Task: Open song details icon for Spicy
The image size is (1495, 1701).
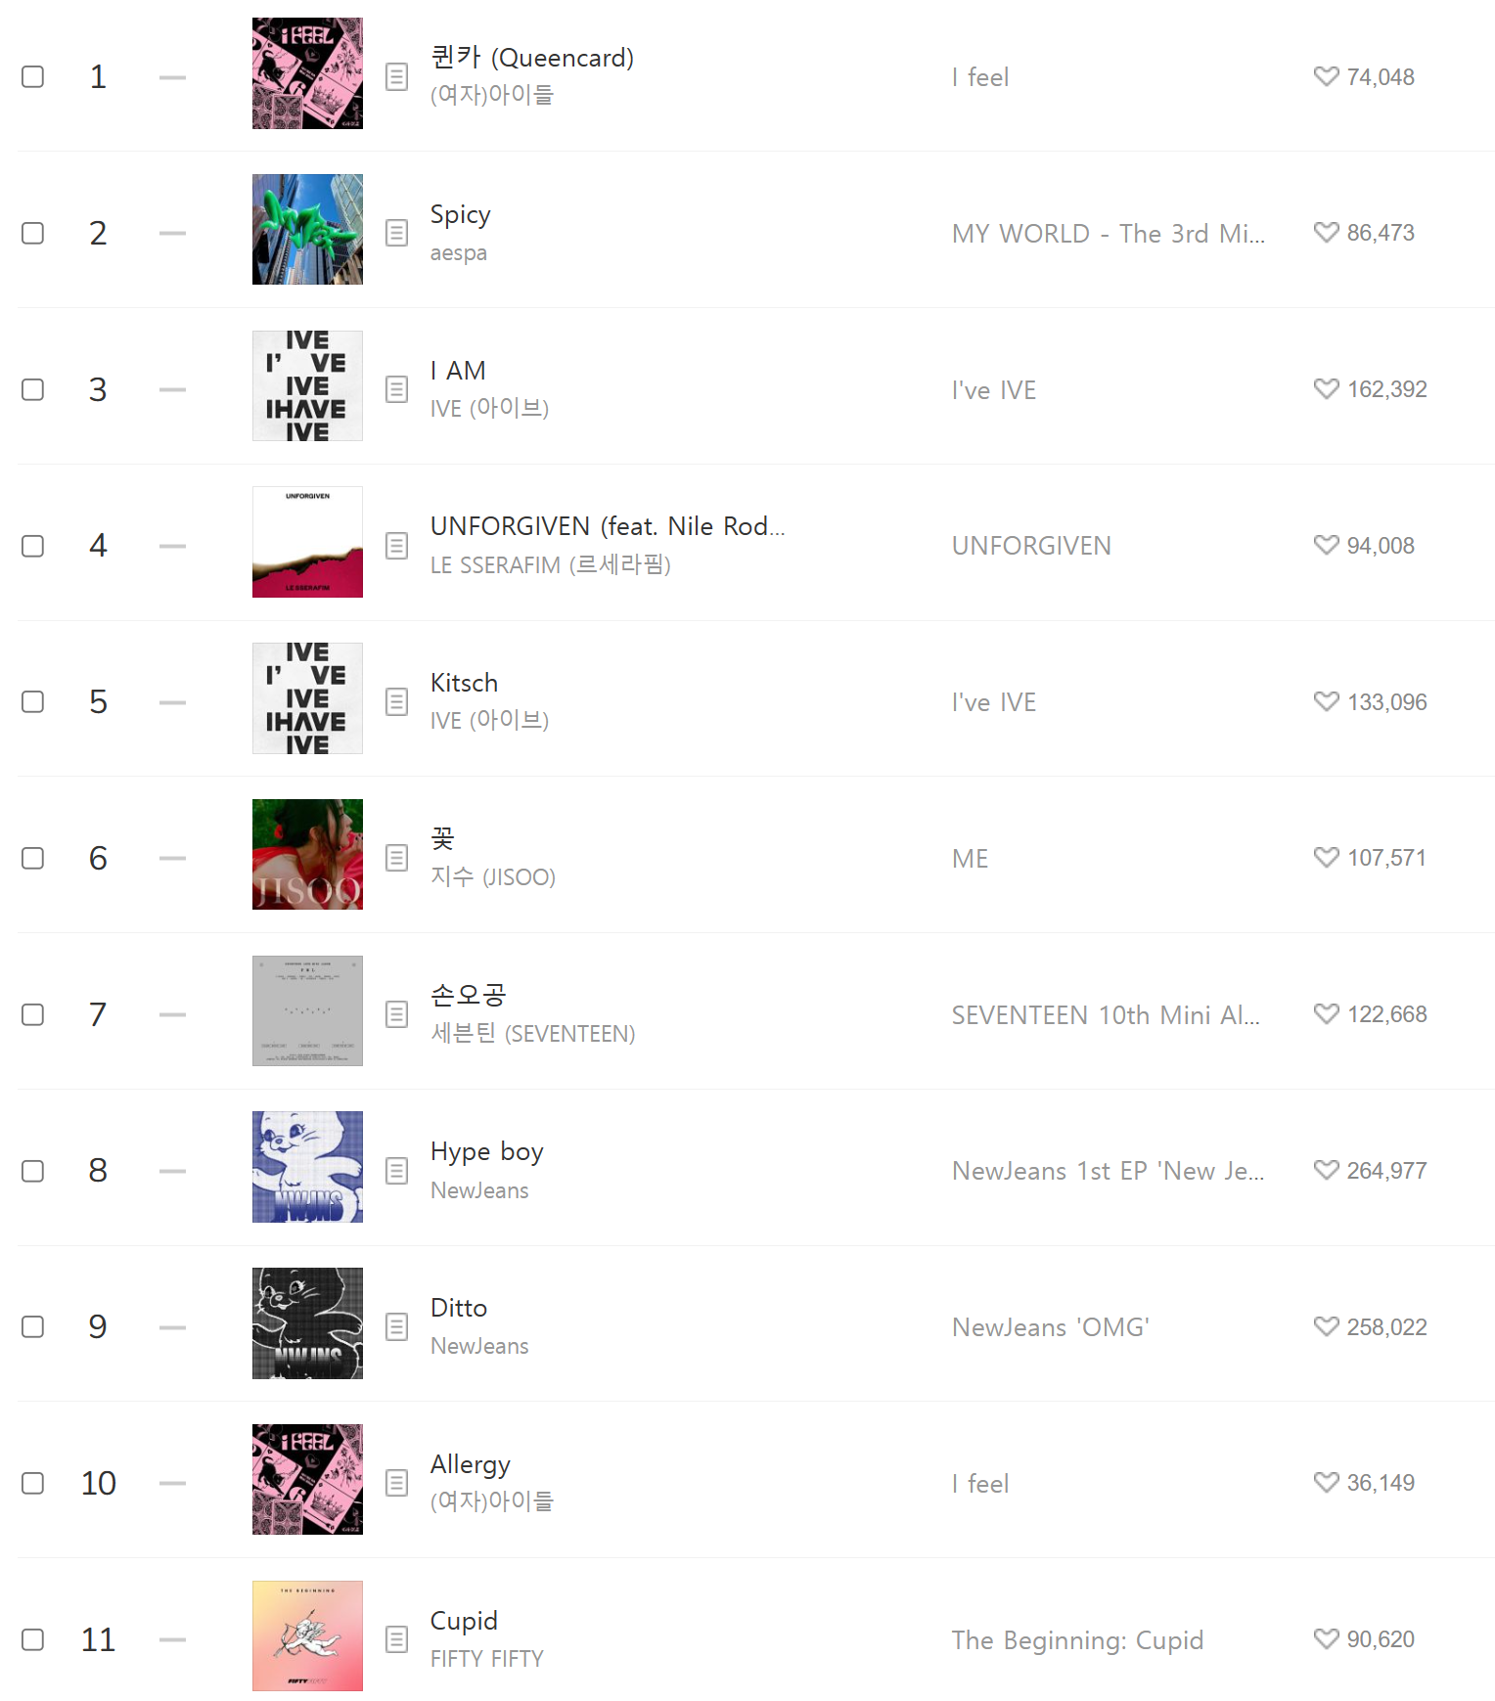Action: [x=397, y=233]
